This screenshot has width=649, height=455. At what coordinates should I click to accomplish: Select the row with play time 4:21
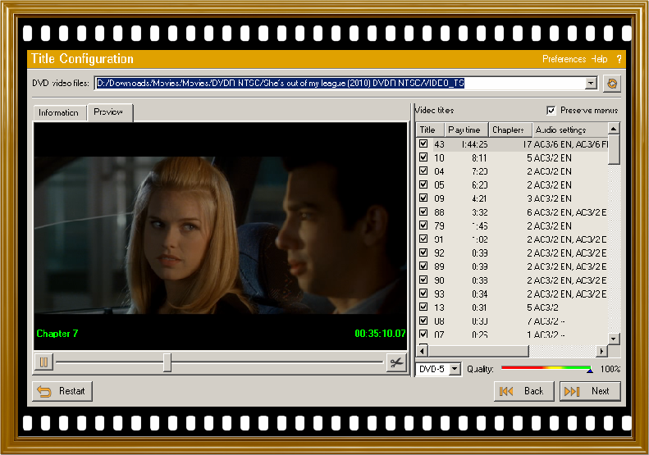513,198
